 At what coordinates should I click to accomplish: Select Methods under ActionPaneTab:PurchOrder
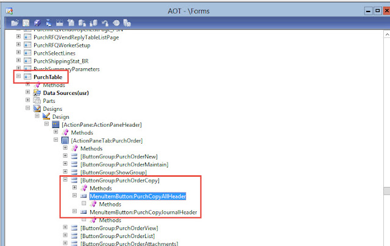pos(91,149)
